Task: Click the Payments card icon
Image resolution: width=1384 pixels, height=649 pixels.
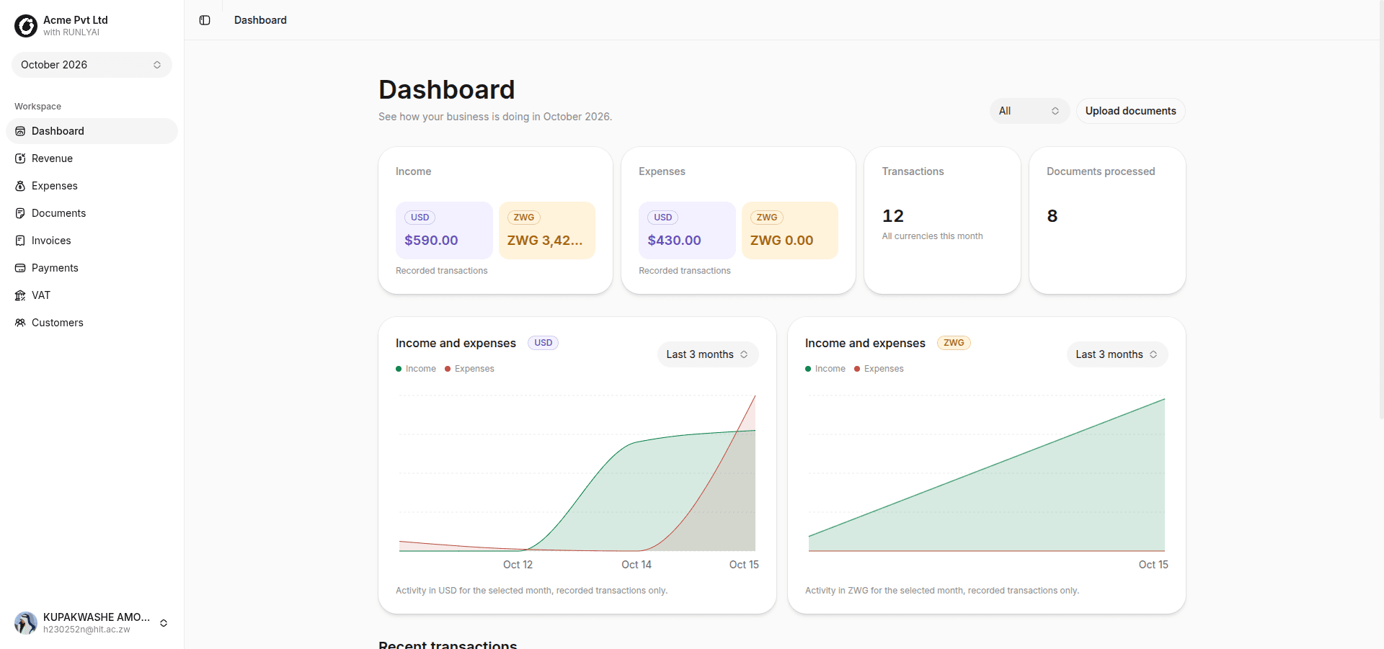Action: tap(20, 268)
